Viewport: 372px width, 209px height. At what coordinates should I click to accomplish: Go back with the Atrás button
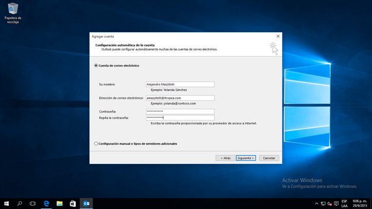(225, 158)
